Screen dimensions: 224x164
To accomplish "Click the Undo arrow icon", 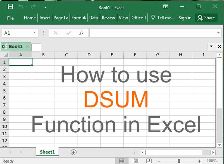I will coord(21,6).
